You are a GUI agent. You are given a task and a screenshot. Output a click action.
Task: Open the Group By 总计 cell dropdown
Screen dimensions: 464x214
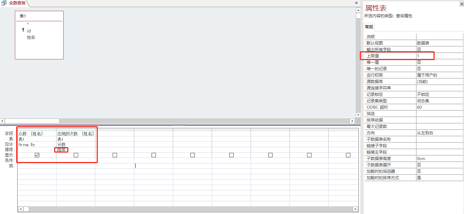tap(37, 144)
